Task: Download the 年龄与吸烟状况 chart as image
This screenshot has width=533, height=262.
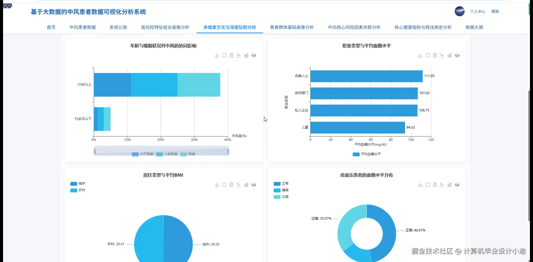Action: pyautogui.click(x=217, y=55)
